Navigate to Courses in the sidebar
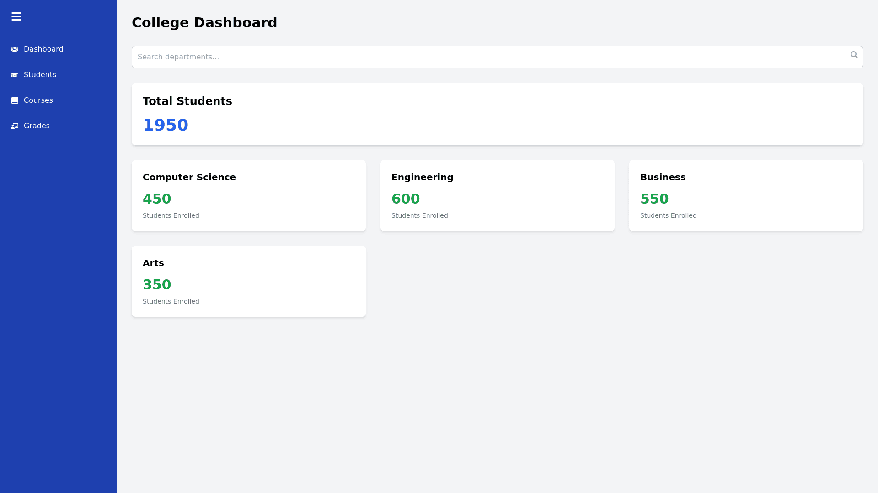 click(x=38, y=100)
